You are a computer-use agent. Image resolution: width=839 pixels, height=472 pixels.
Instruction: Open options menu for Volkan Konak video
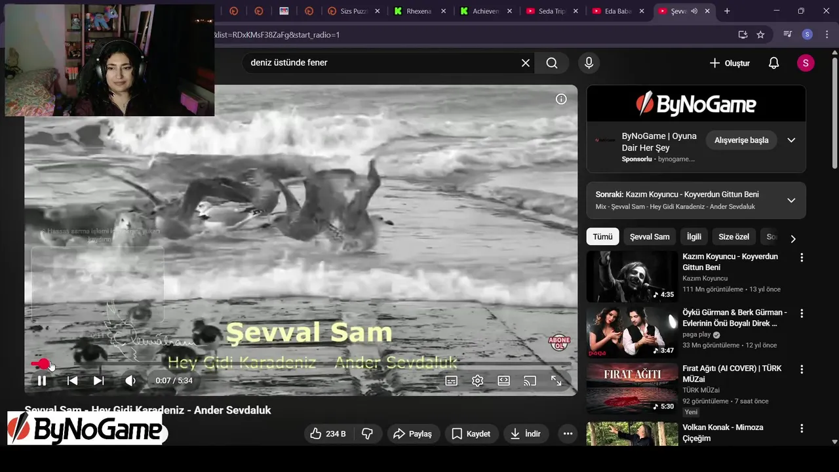[801, 428]
